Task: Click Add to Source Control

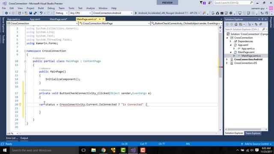Action: [256, 144]
